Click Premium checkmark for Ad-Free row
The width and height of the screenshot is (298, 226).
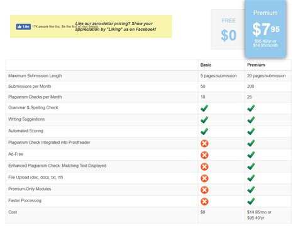pyautogui.click(x=251, y=154)
